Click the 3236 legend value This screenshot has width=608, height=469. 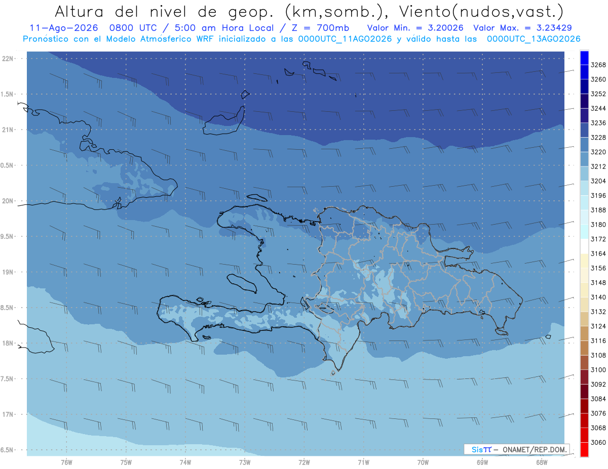(x=598, y=123)
